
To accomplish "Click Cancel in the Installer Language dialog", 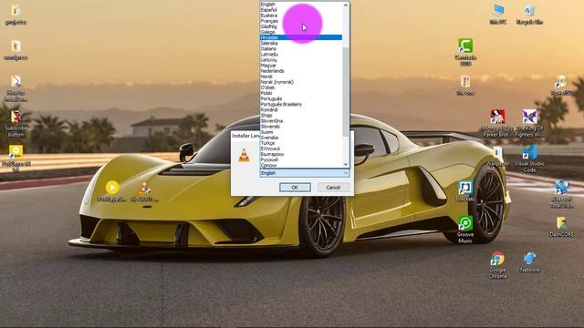I will point(333,188).
